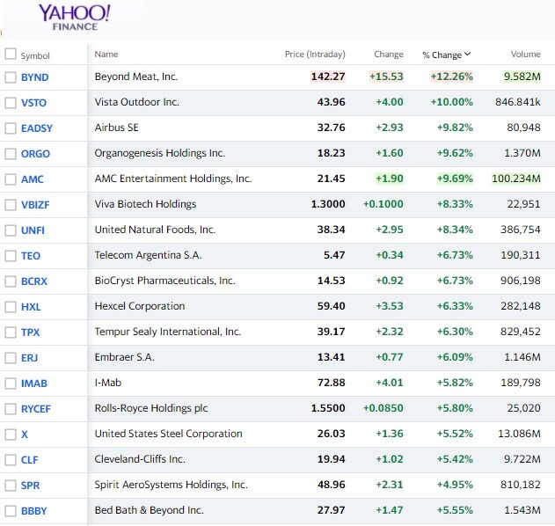Toggle the IMAB row checkbox
The height and width of the screenshot is (526, 555).
(11, 383)
